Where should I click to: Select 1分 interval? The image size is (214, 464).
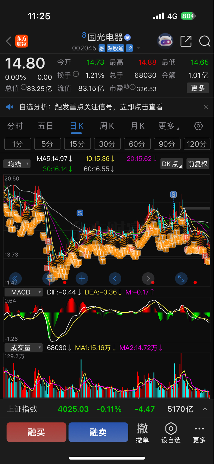(18, 144)
